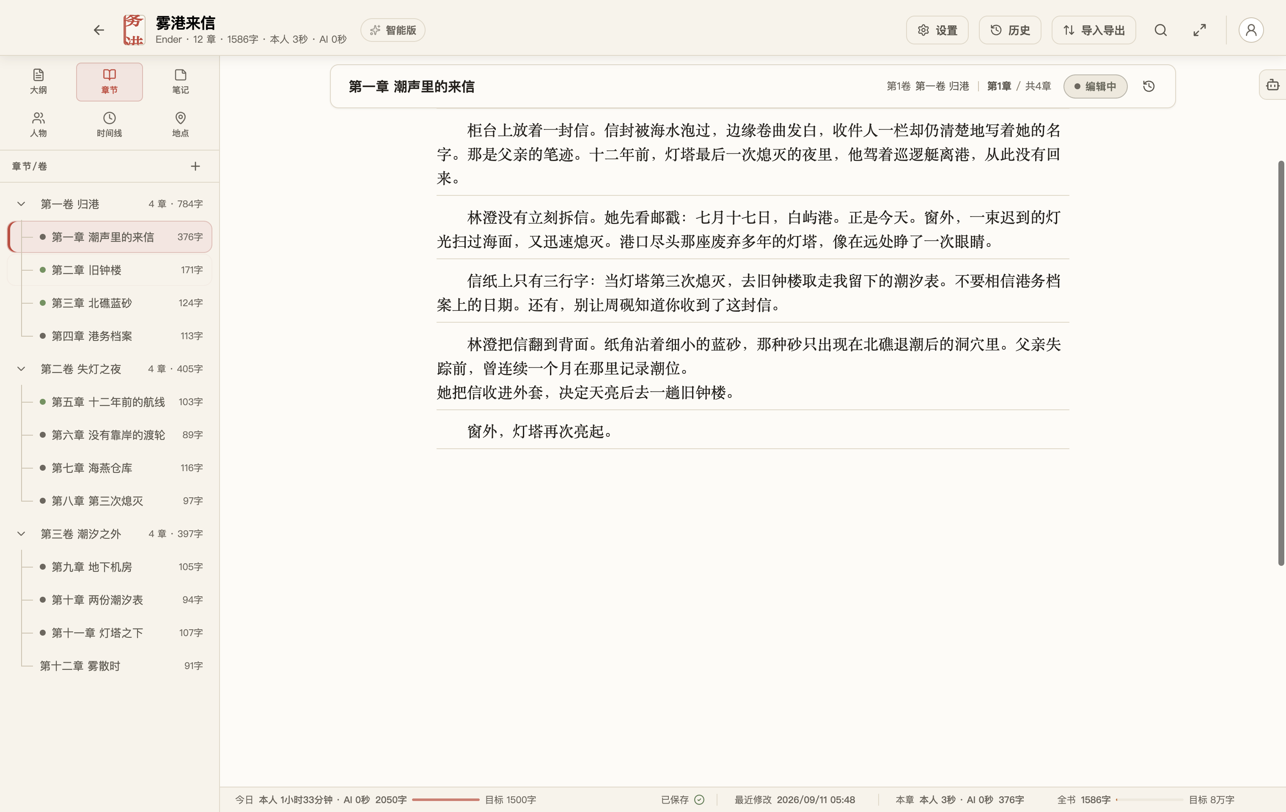This screenshot has height=812, width=1286.
Task: Enter fullscreen with the expand icon
Action: coord(1199,30)
